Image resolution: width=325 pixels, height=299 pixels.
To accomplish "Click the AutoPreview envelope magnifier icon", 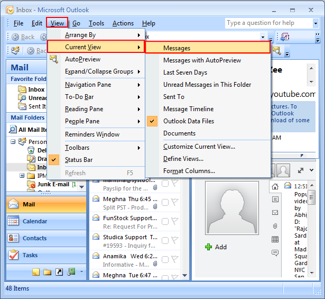I will (x=54, y=59).
